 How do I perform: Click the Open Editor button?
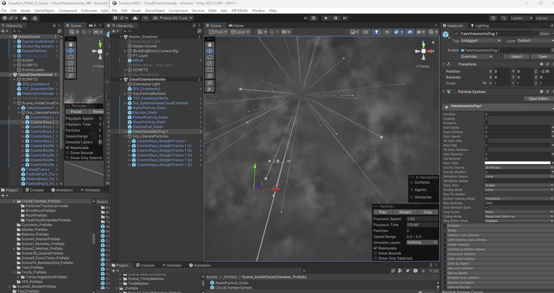click(538, 99)
